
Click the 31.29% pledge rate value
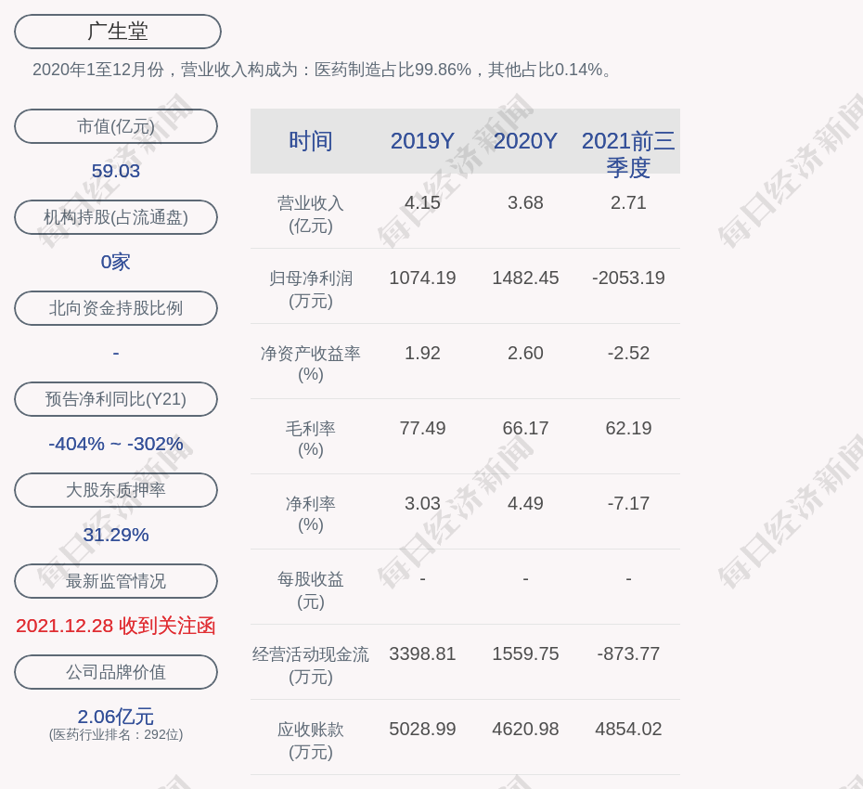116,534
